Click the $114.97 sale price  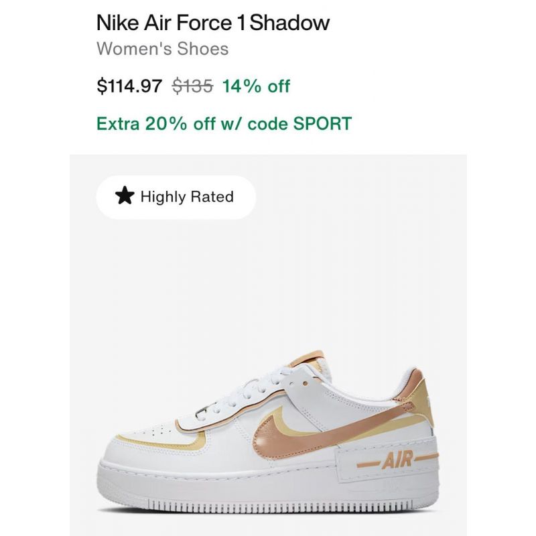point(129,86)
